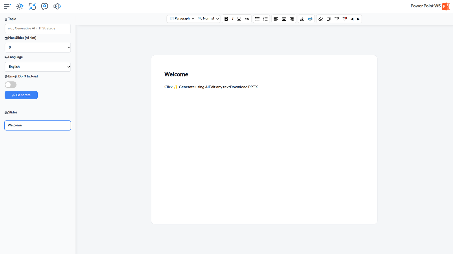Click the slide body instruction text
This screenshot has height=254, width=453.
coord(211,87)
